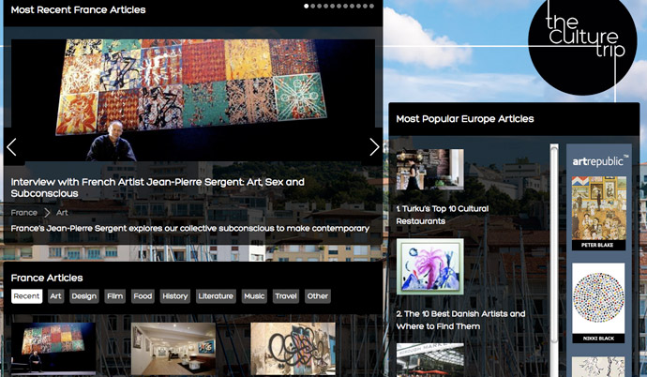Select the first carousel pagination dot
The width and height of the screenshot is (647, 377).
(307, 7)
